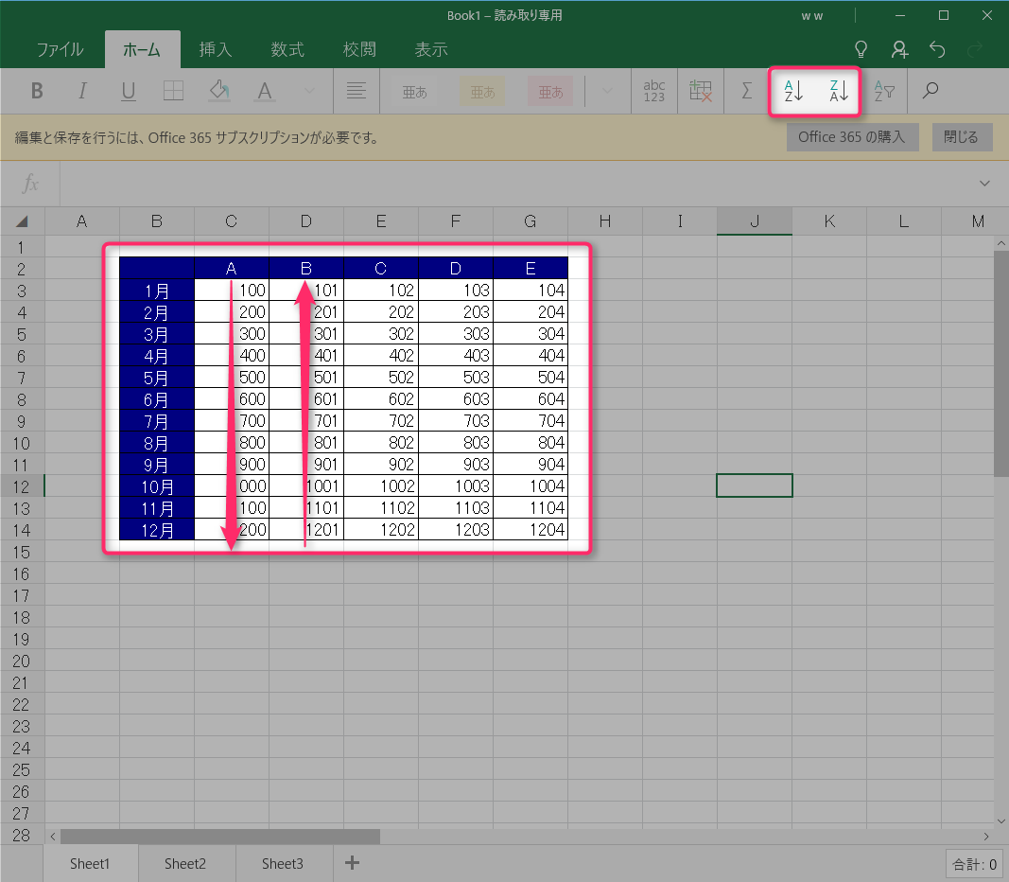This screenshot has width=1009, height=882.
Task: Sort ascending A to Z
Action: pos(793,91)
